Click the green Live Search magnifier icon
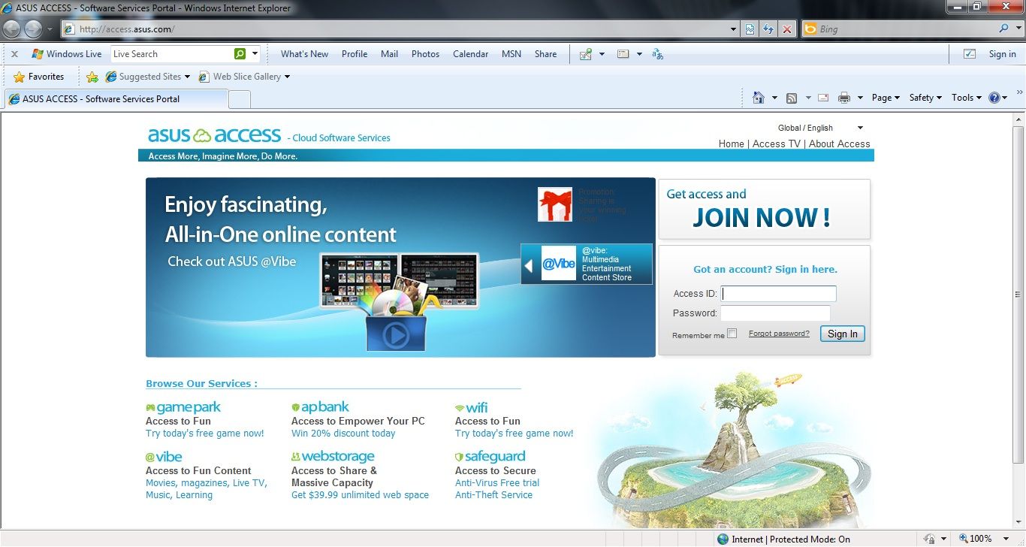 point(240,54)
